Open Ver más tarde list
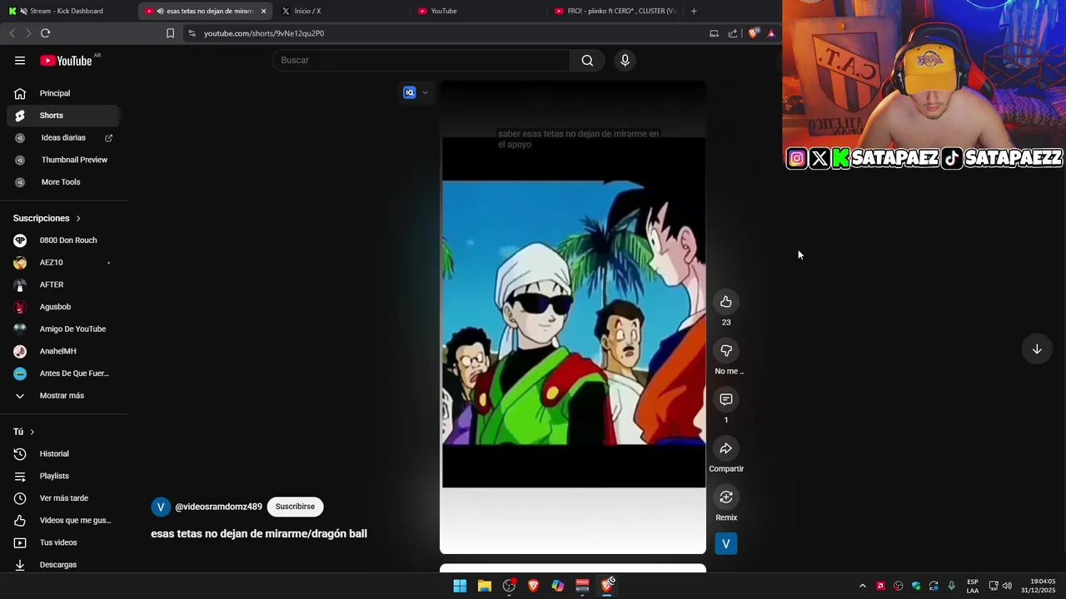1066x599 pixels. [62, 498]
